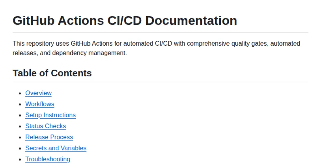
Task: Go to the Status Checks section
Action: pos(45,126)
